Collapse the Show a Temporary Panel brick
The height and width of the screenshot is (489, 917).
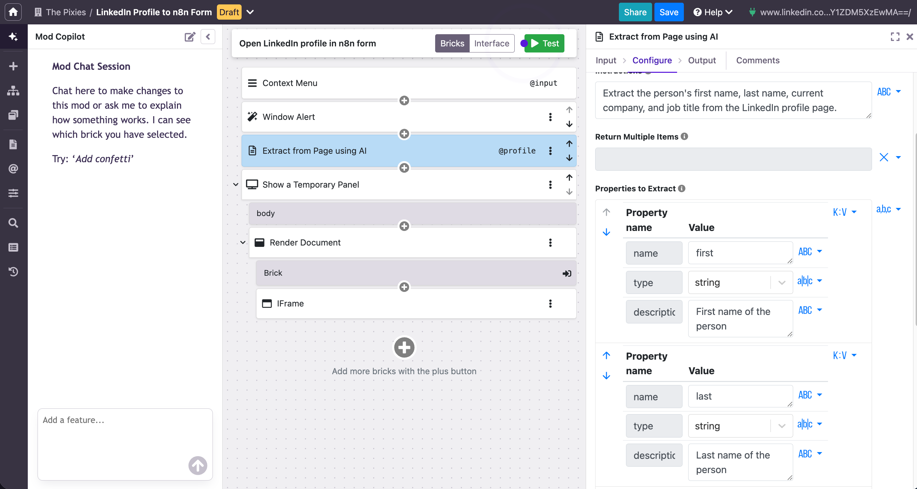tap(235, 185)
